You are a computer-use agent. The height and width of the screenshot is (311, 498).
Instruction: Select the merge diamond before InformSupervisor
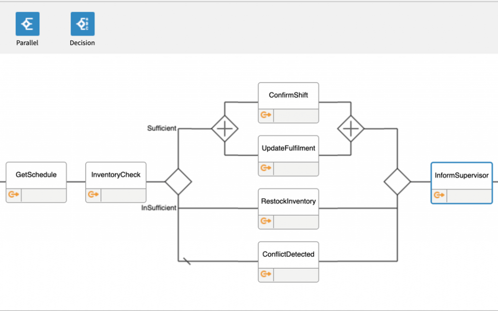coord(397,182)
